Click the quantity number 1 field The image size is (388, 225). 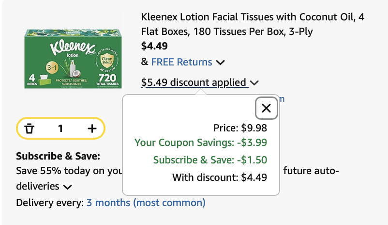(x=60, y=129)
